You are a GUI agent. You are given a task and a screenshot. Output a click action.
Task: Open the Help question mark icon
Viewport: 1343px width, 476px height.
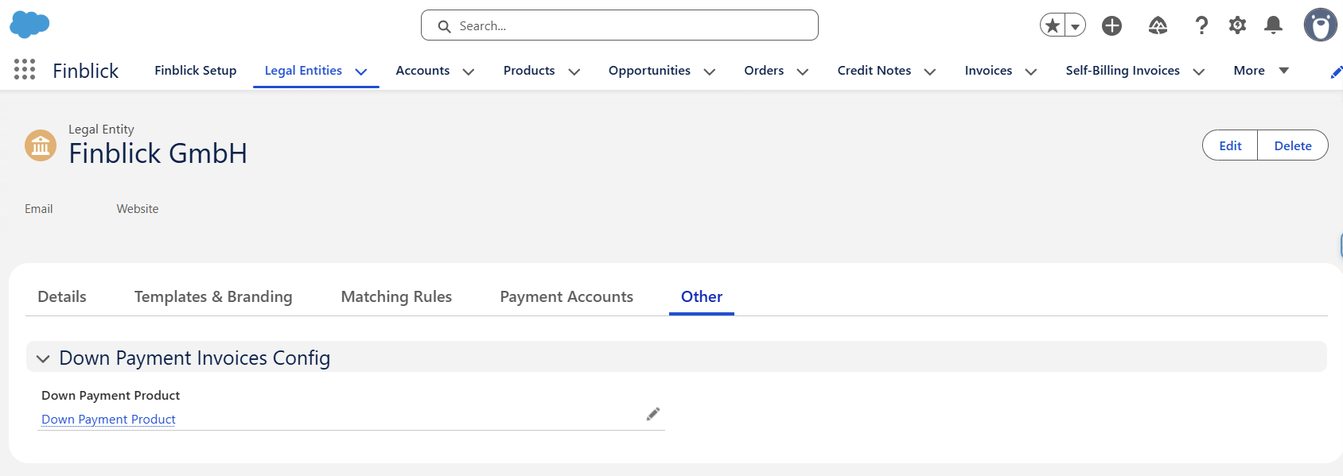click(1201, 25)
